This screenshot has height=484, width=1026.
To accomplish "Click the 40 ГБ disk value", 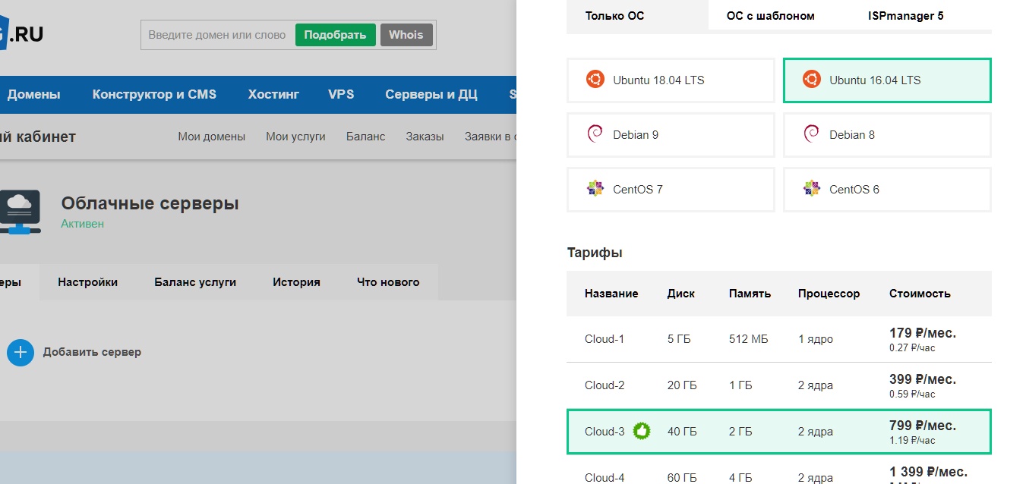I will [682, 432].
